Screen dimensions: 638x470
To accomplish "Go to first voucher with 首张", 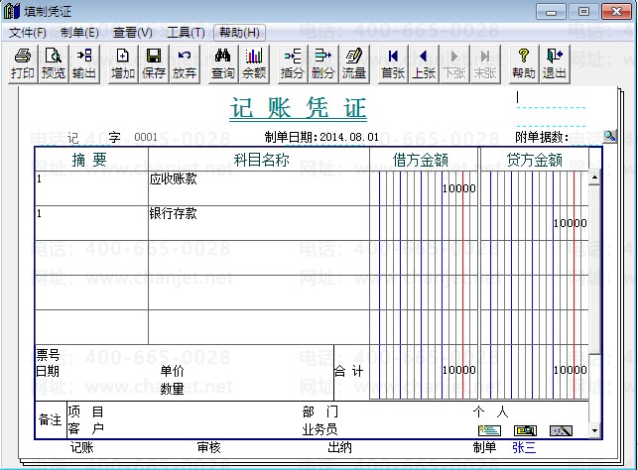I will coord(394,63).
